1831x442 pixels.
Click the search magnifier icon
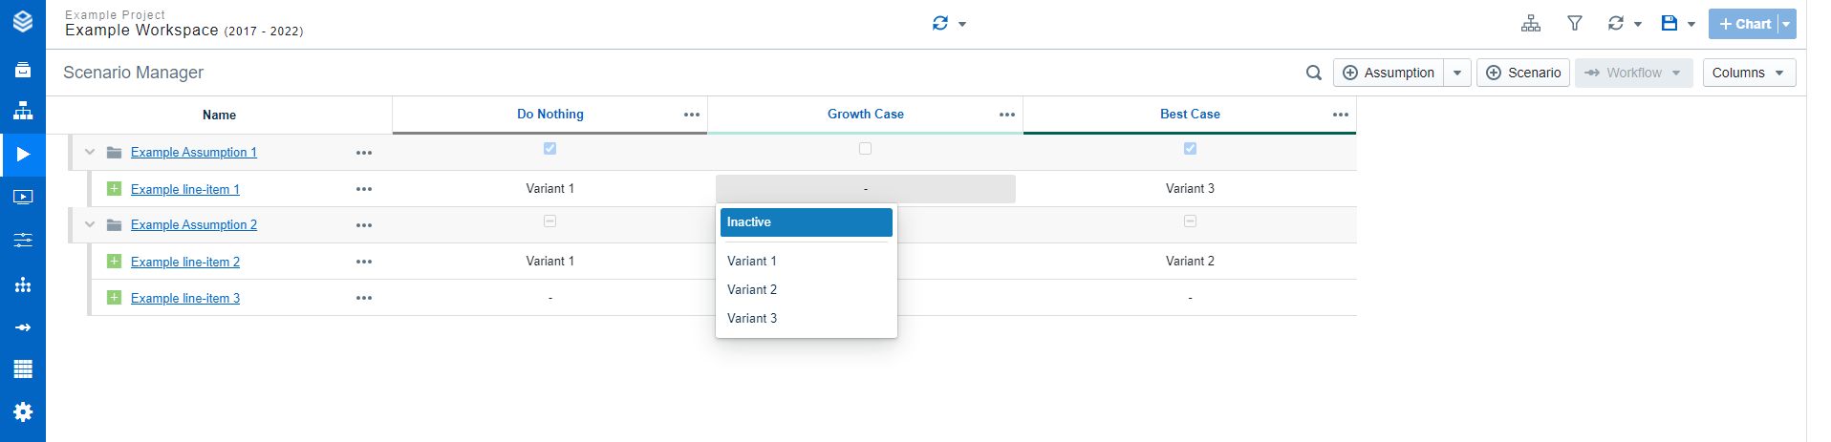point(1313,73)
